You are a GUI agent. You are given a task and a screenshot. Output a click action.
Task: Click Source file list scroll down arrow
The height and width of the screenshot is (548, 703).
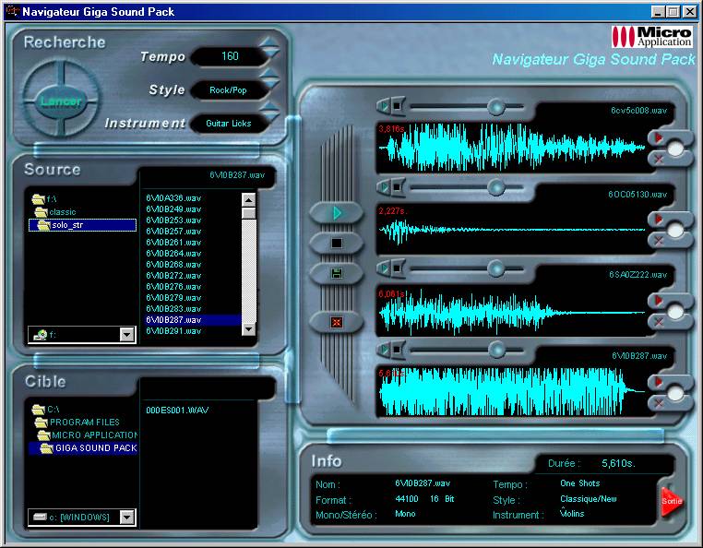(248, 329)
